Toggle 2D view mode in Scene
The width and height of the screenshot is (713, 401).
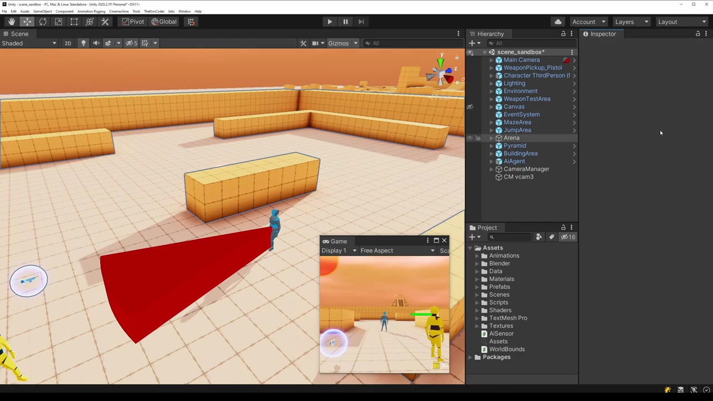(x=67, y=43)
